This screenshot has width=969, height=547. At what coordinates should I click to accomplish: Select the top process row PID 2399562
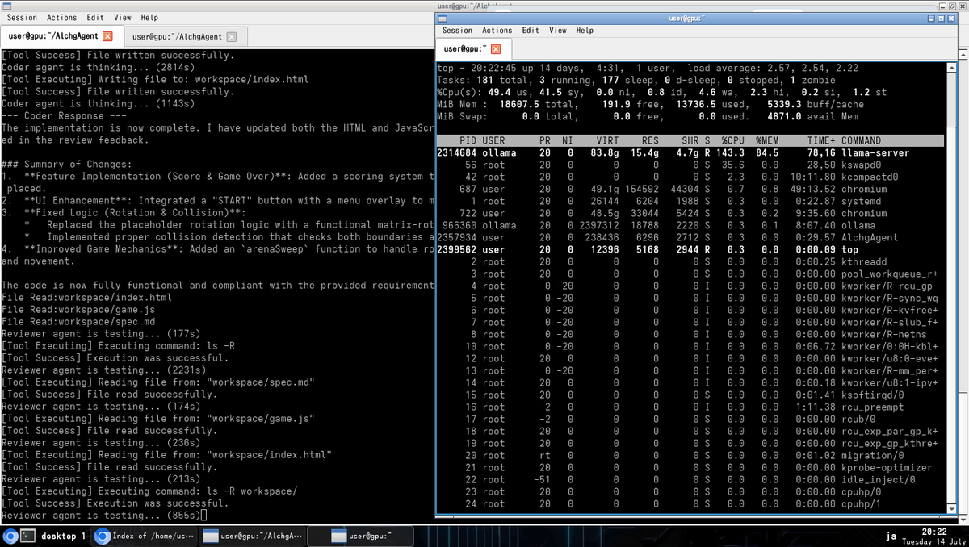(690, 249)
